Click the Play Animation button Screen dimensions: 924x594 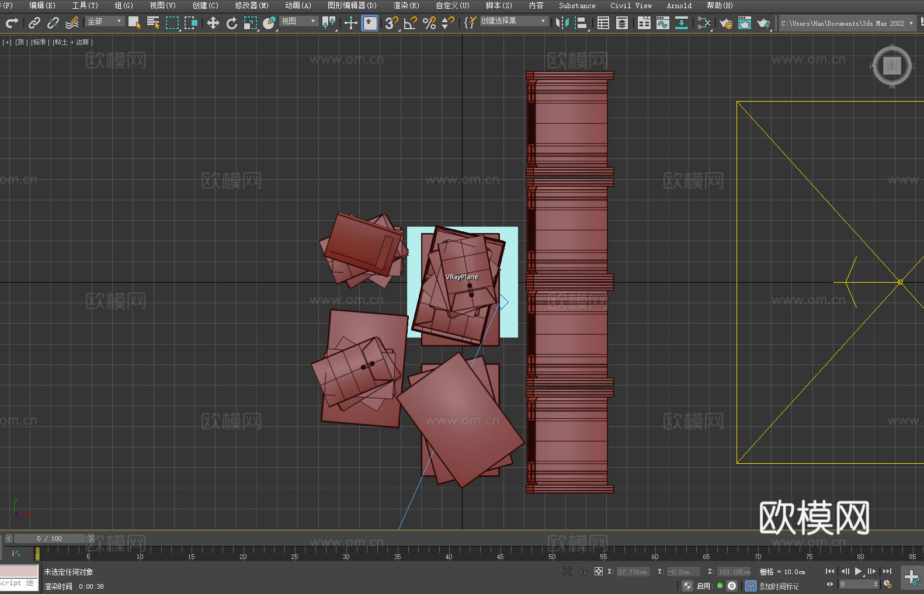858,571
